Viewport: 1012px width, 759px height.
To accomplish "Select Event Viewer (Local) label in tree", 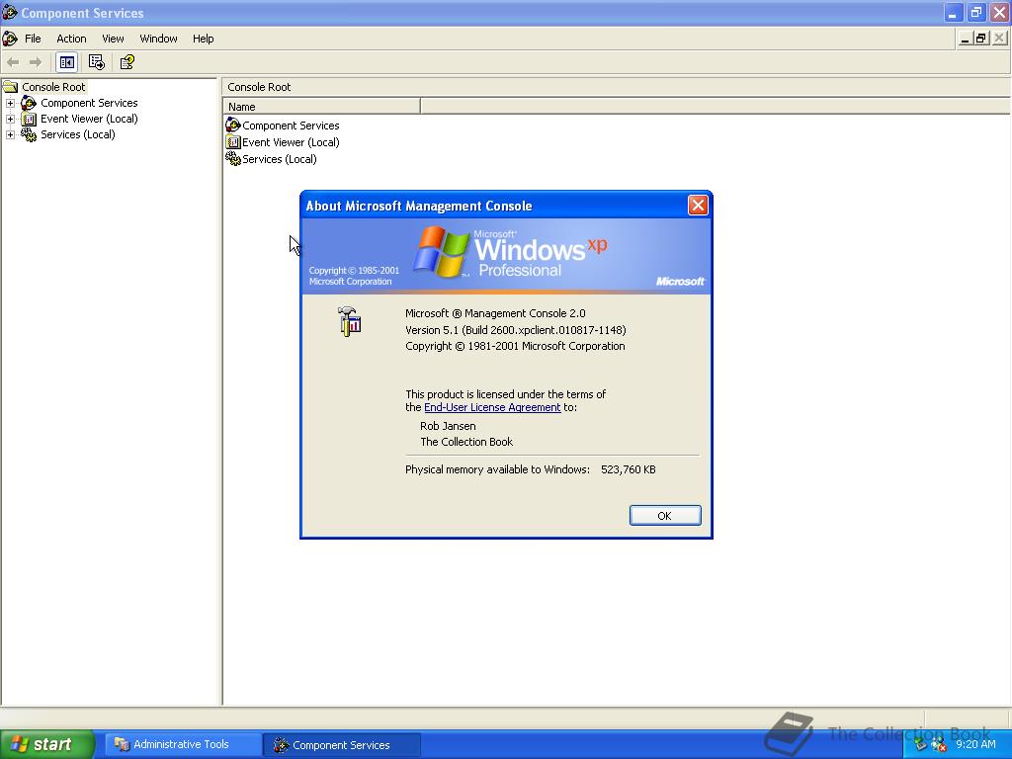I will (x=89, y=119).
